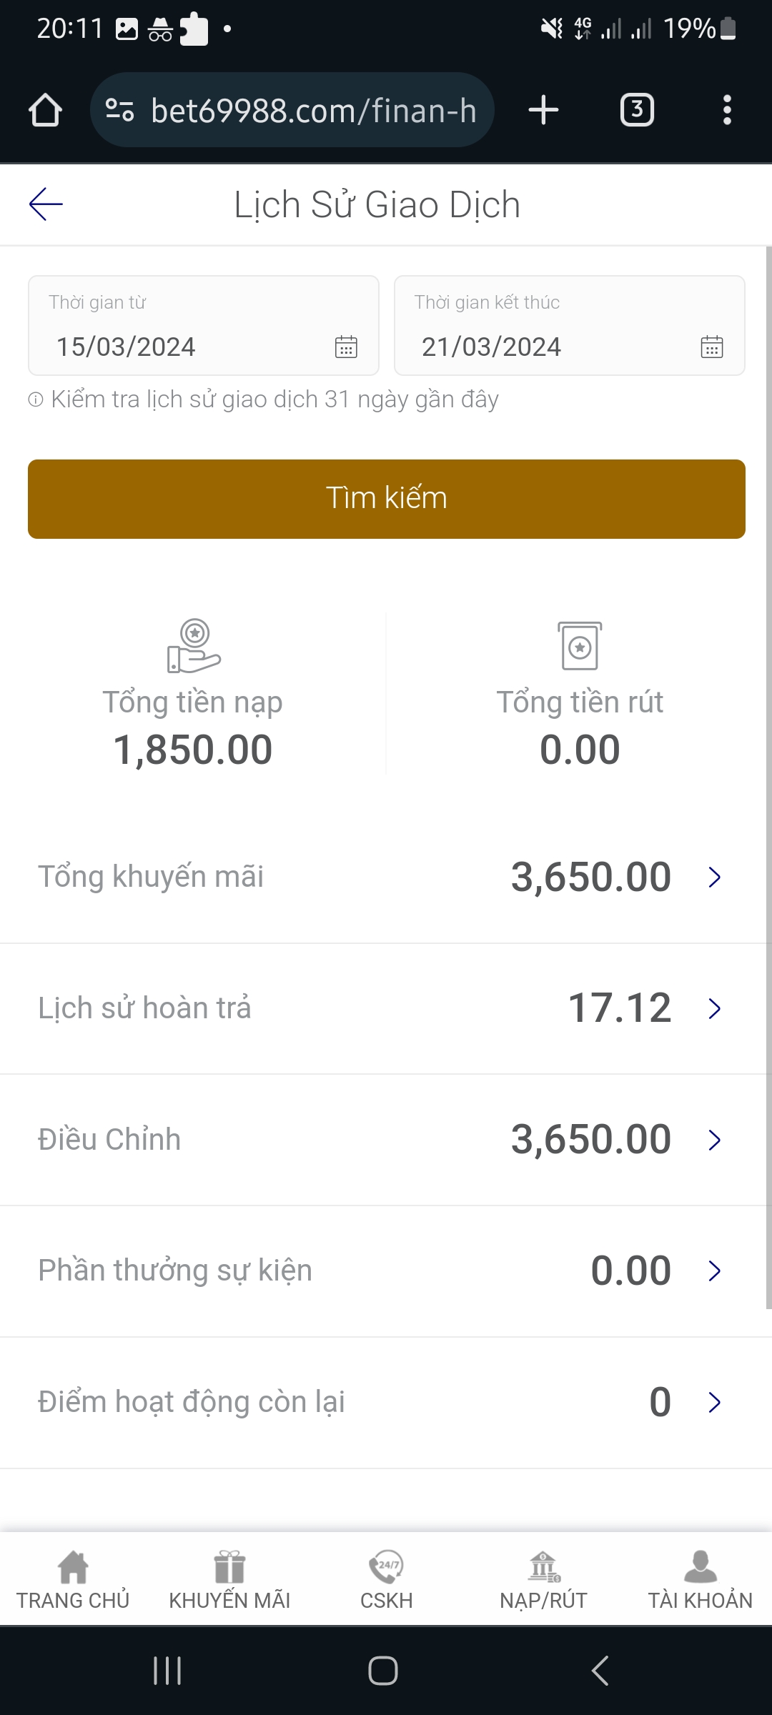Expand the Lịch sử hoàn trả chevron
Viewport: 772px width, 1715px height.
714,1008
